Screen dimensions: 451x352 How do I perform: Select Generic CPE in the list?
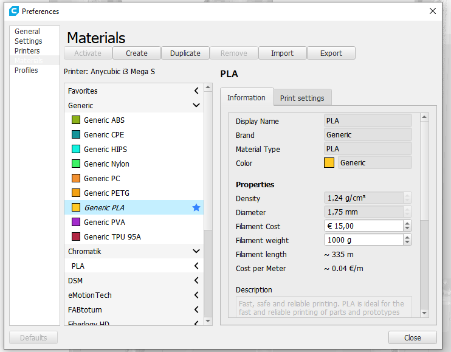point(134,134)
